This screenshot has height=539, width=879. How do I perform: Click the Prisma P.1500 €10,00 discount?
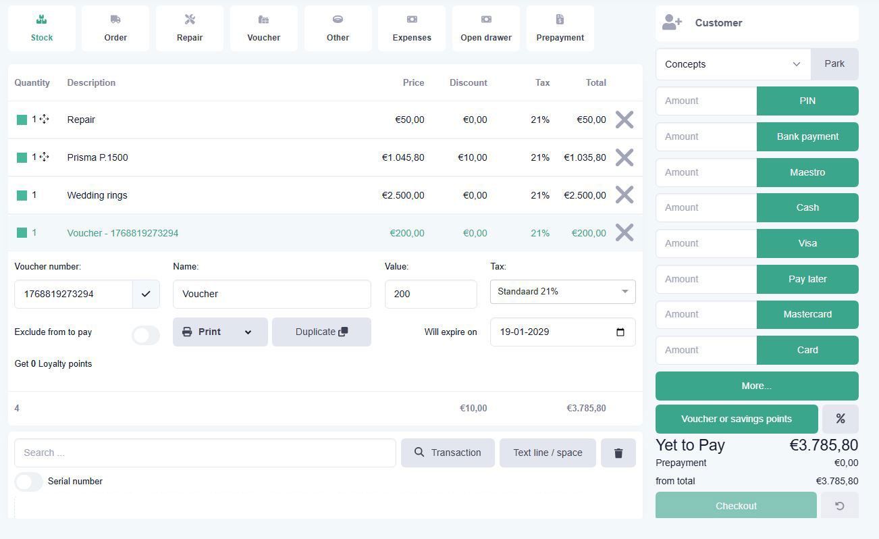point(472,157)
